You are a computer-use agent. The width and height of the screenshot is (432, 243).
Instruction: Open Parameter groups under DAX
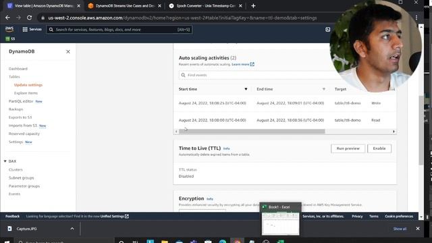[24, 186]
